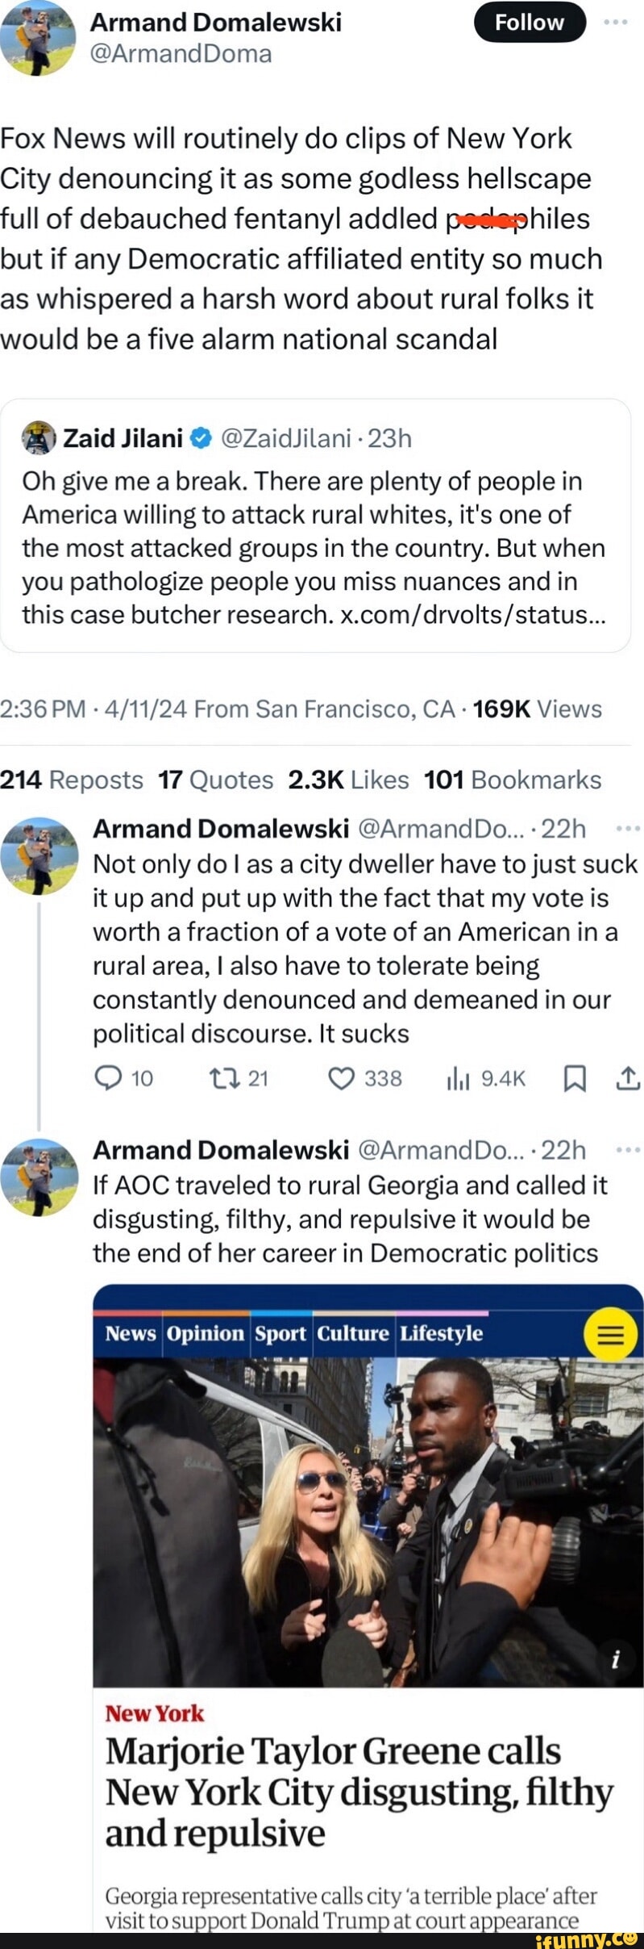644x1949 pixels.
Task: View the 17 Quotes list
Action: [215, 780]
